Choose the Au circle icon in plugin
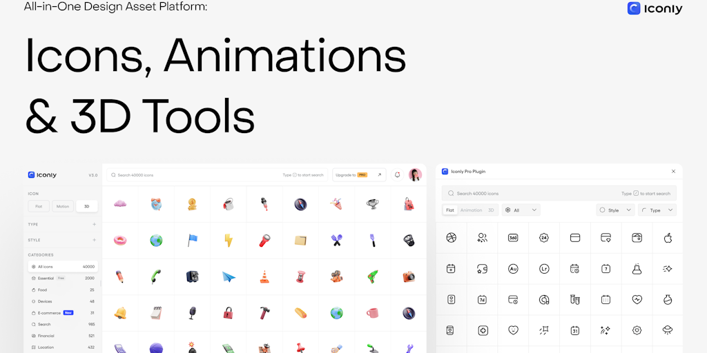The image size is (707, 353). point(513,269)
